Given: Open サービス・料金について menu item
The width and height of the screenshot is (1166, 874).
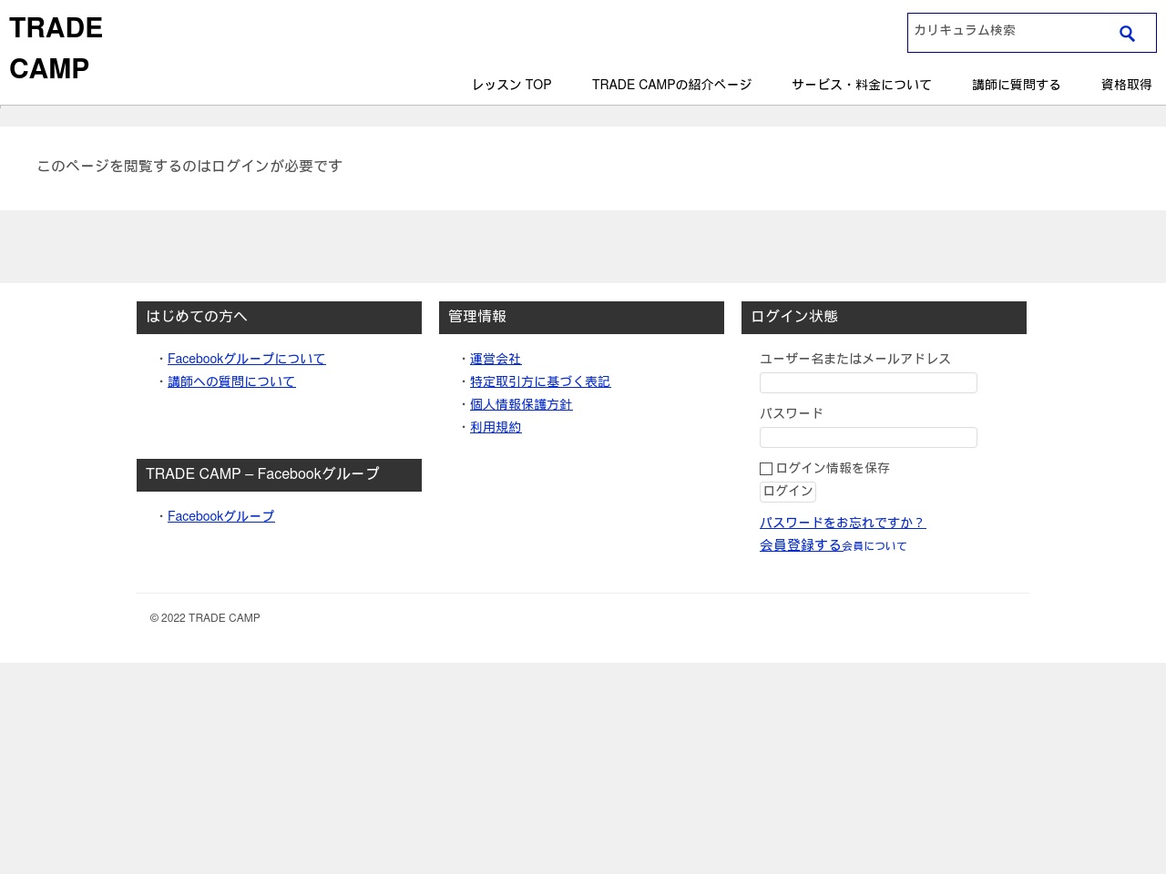Looking at the screenshot, I should coord(862,85).
